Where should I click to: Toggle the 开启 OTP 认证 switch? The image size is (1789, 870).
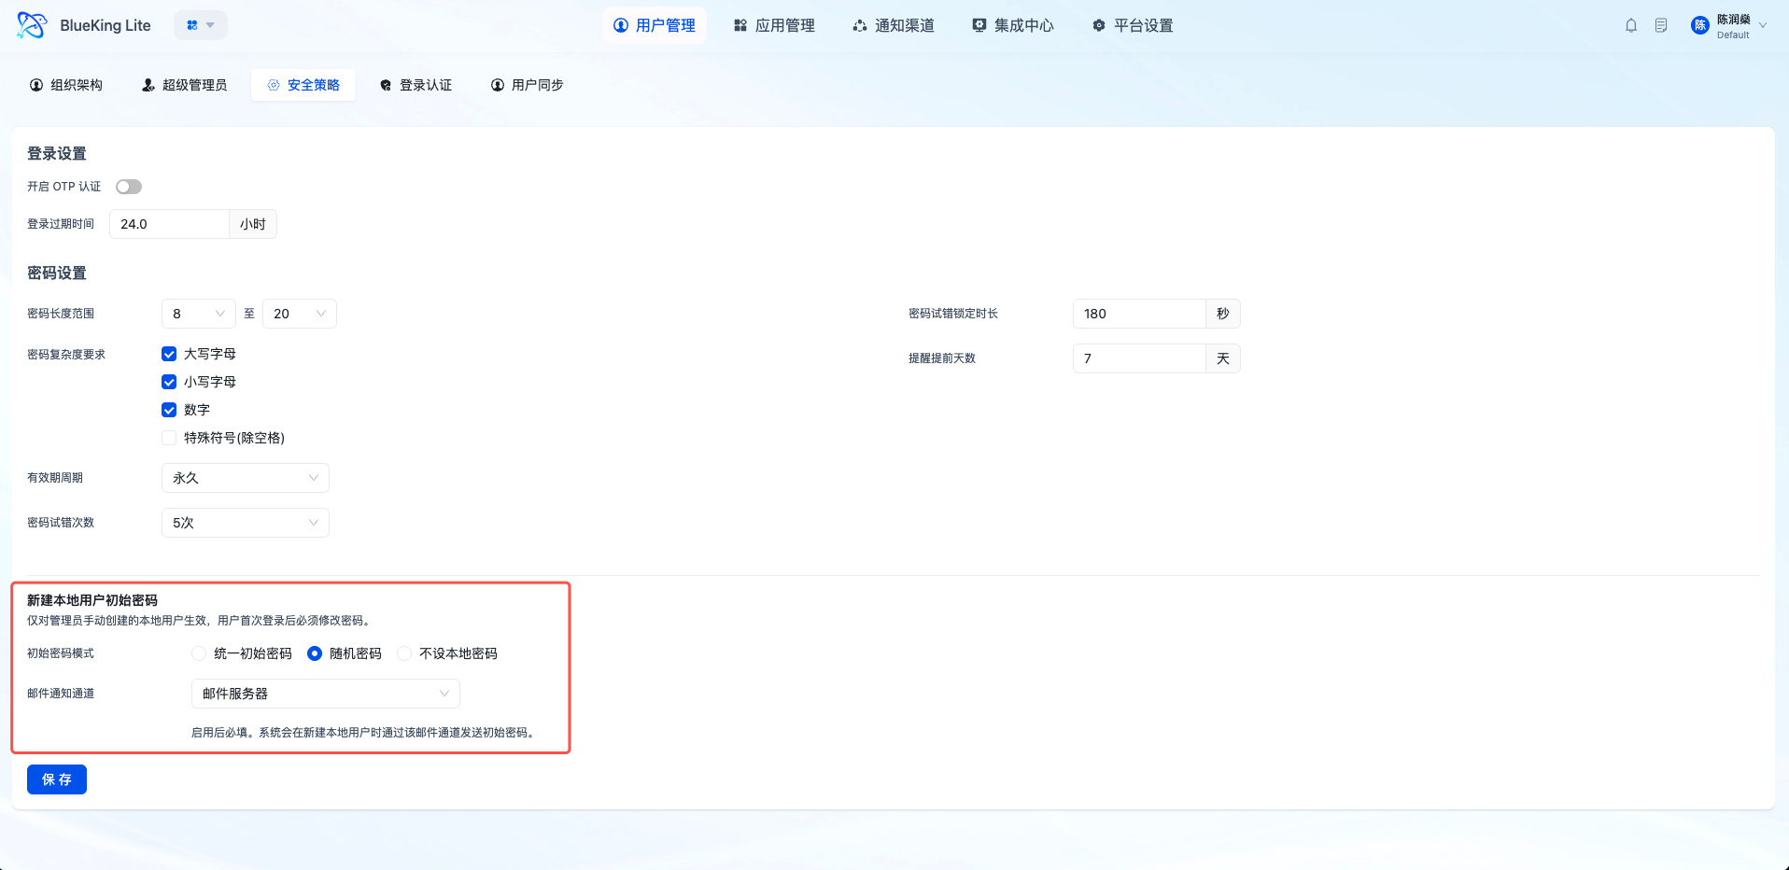coord(129,187)
